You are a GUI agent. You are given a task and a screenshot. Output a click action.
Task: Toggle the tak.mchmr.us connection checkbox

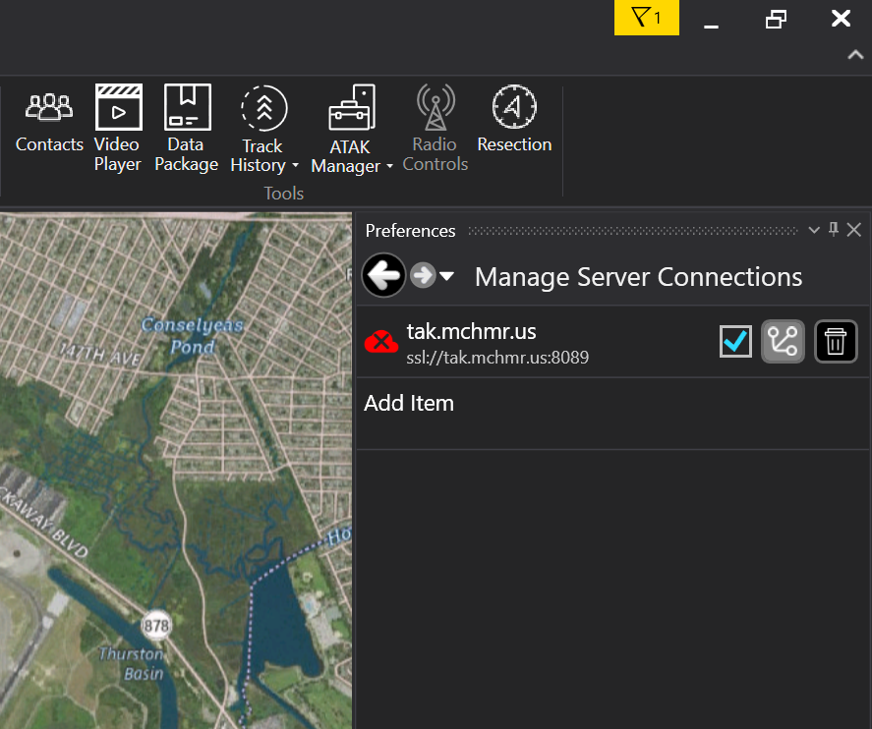735,341
